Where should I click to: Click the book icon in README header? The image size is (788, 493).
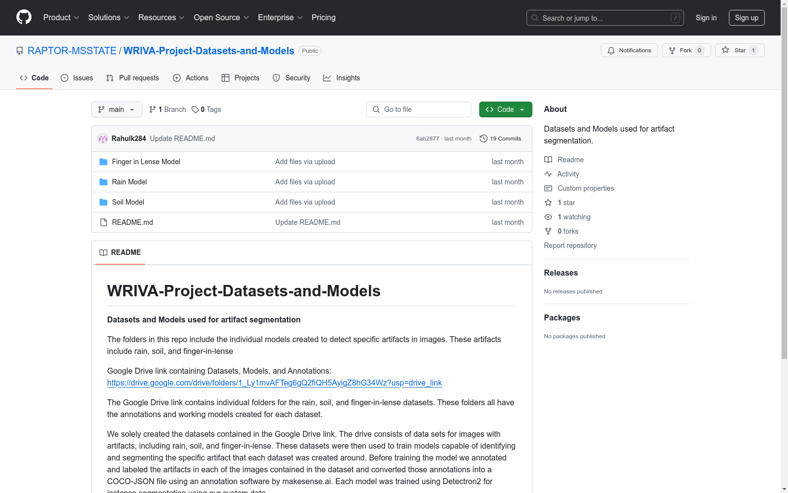pyautogui.click(x=103, y=252)
